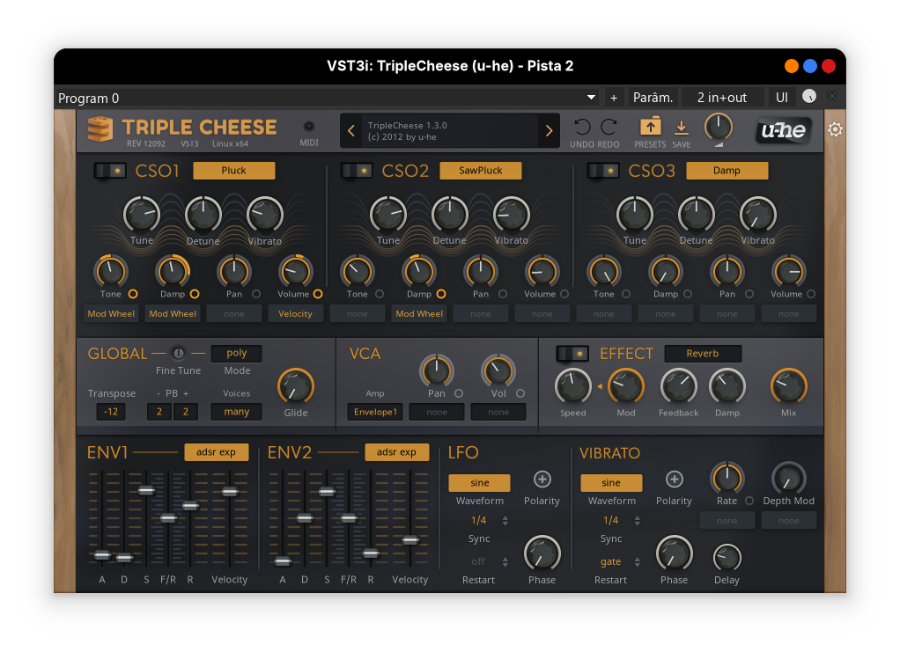
Task: Open settings via the gear icon
Action: pyautogui.click(x=835, y=130)
